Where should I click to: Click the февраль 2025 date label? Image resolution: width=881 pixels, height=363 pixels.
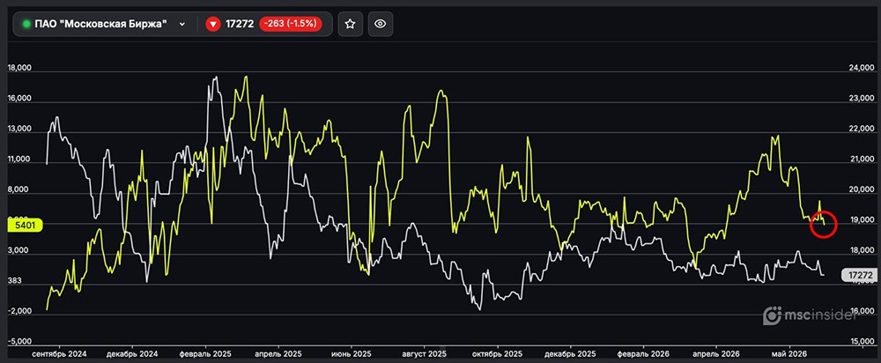pyautogui.click(x=205, y=354)
